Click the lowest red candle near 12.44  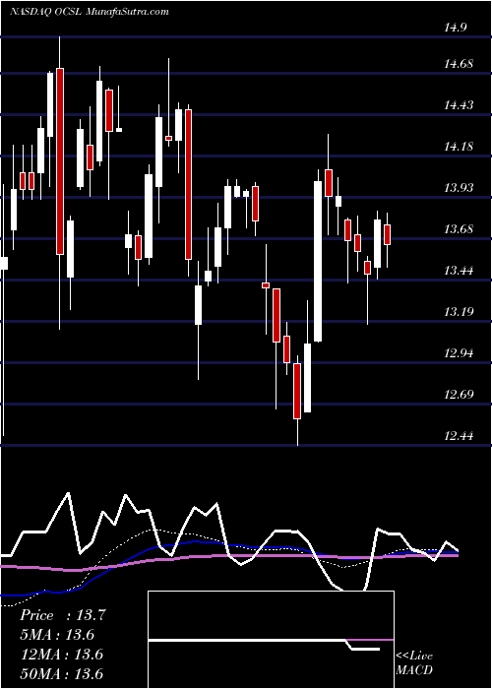(297, 391)
